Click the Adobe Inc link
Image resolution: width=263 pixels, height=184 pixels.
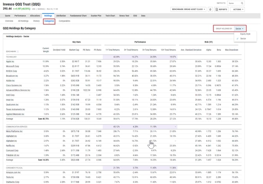(x=11, y=81)
